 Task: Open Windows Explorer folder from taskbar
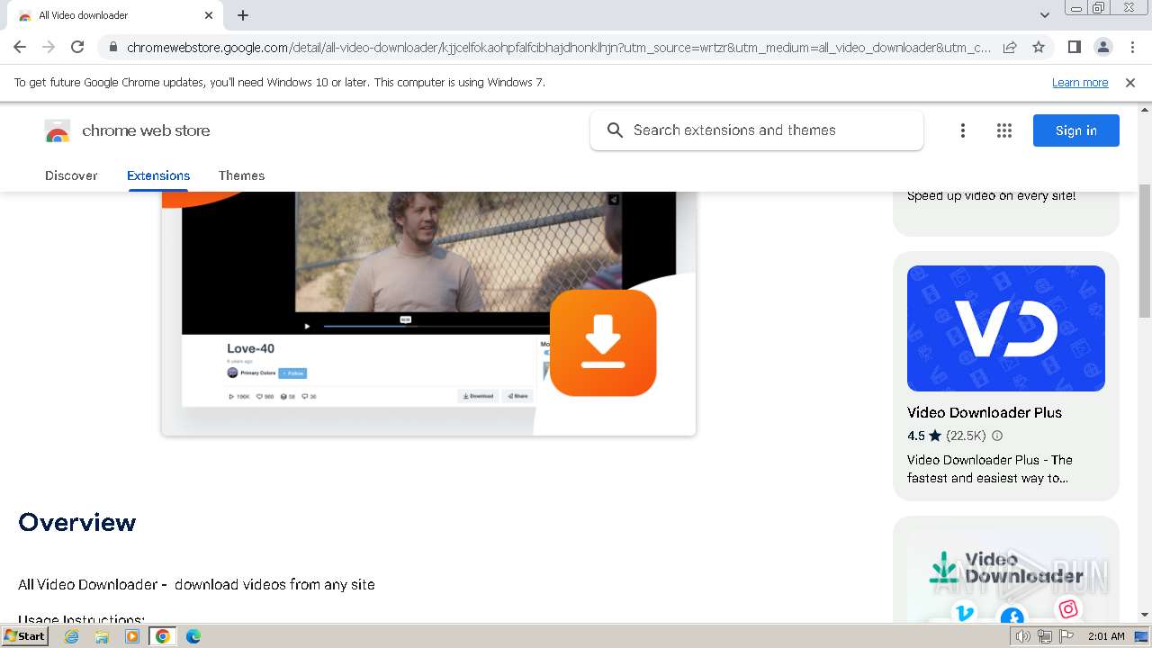pos(102,636)
